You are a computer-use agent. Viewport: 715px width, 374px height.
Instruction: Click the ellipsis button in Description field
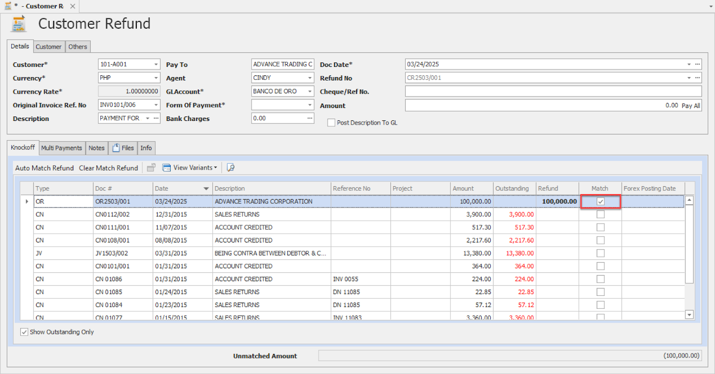pos(156,118)
